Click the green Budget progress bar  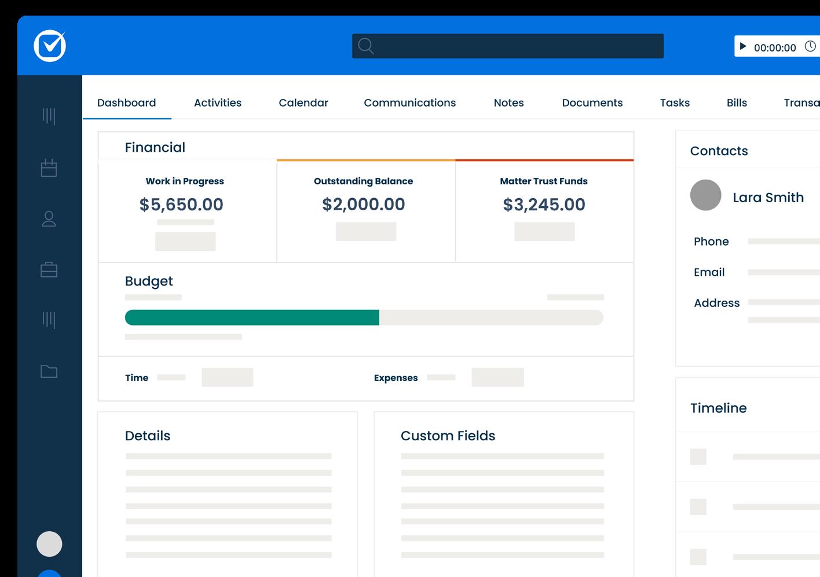(x=252, y=317)
